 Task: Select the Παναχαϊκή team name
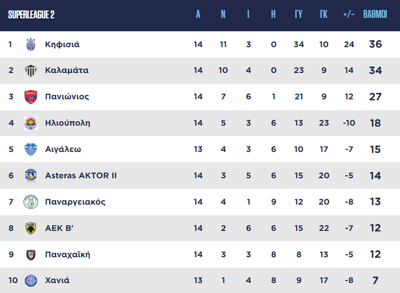[x=68, y=254]
